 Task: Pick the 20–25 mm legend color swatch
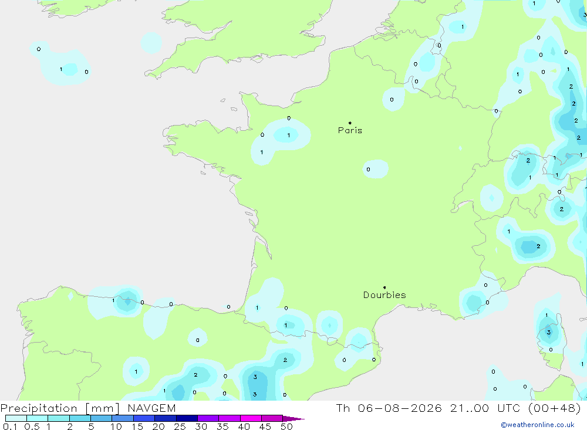(166, 418)
